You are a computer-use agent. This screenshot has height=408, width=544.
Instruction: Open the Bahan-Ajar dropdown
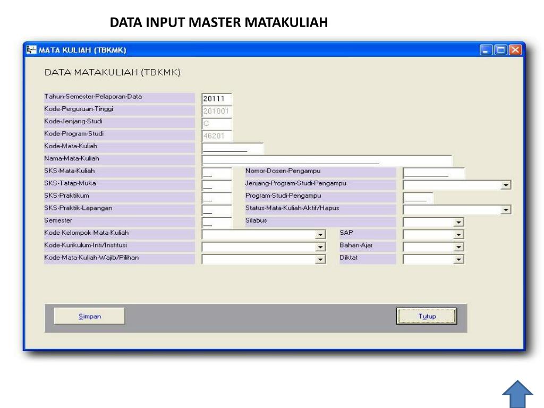point(458,247)
